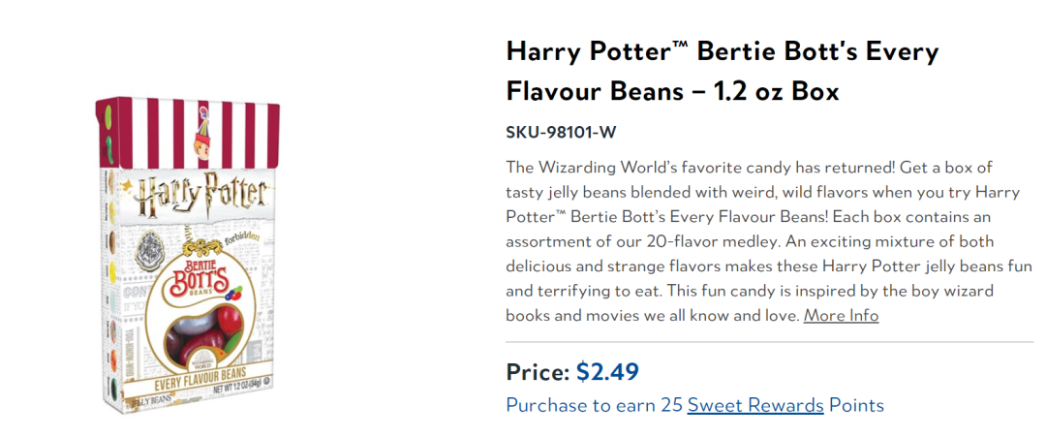Click the colored beans on box side
The height and width of the screenshot is (438, 1046).
111,286
